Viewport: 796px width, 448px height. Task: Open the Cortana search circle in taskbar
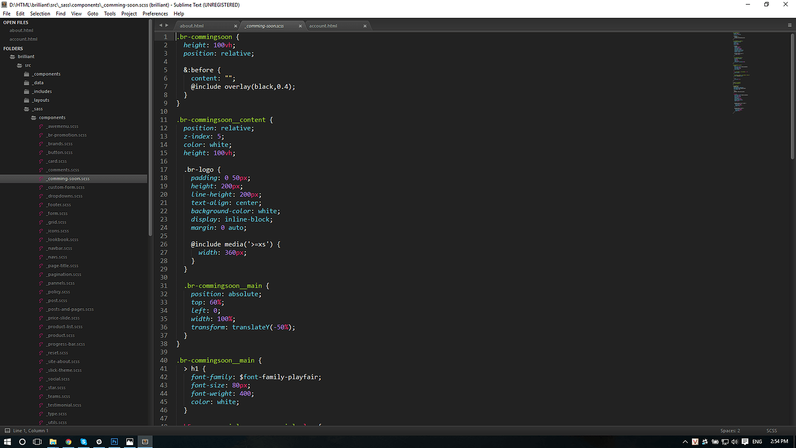(x=22, y=442)
